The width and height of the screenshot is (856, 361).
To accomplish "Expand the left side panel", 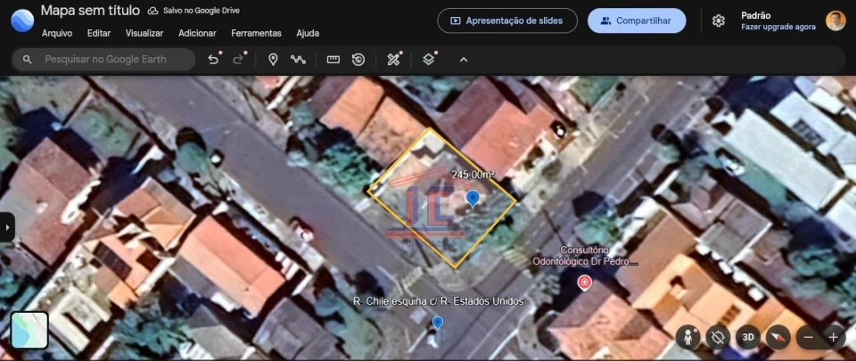I will point(8,226).
